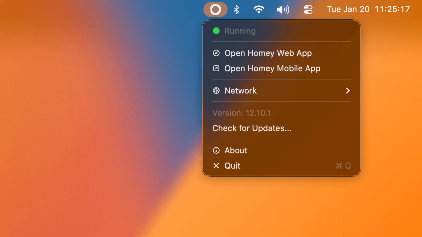422x237 pixels.
Task: Choose Quit from the Homey menu
Action: (232, 165)
